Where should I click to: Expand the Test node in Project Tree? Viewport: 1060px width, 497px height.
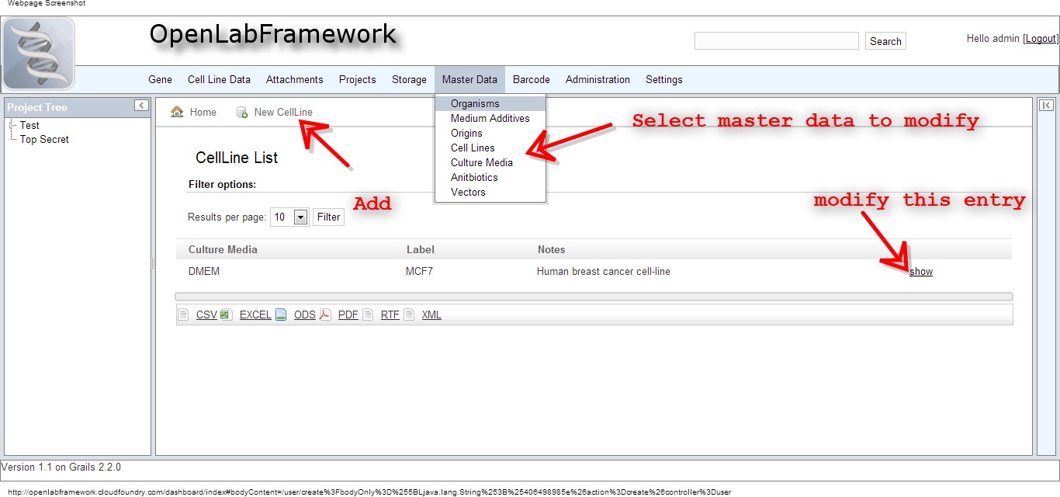click(10, 125)
